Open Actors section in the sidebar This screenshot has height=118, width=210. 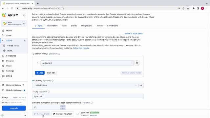[x=9, y=41]
